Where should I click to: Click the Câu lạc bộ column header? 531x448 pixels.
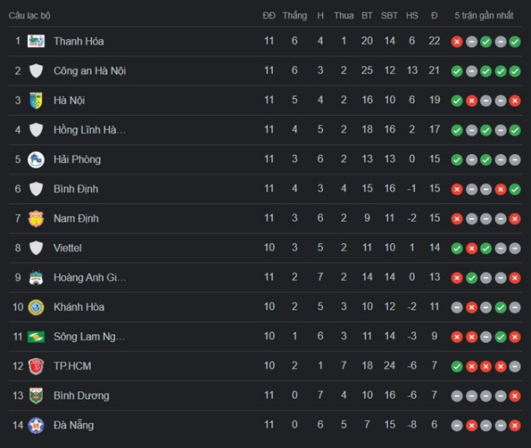pyautogui.click(x=30, y=15)
